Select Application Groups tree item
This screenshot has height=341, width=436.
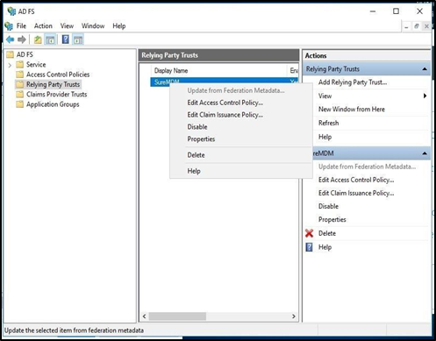53,104
